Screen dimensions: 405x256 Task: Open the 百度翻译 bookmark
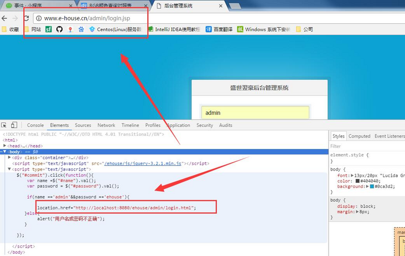point(219,29)
